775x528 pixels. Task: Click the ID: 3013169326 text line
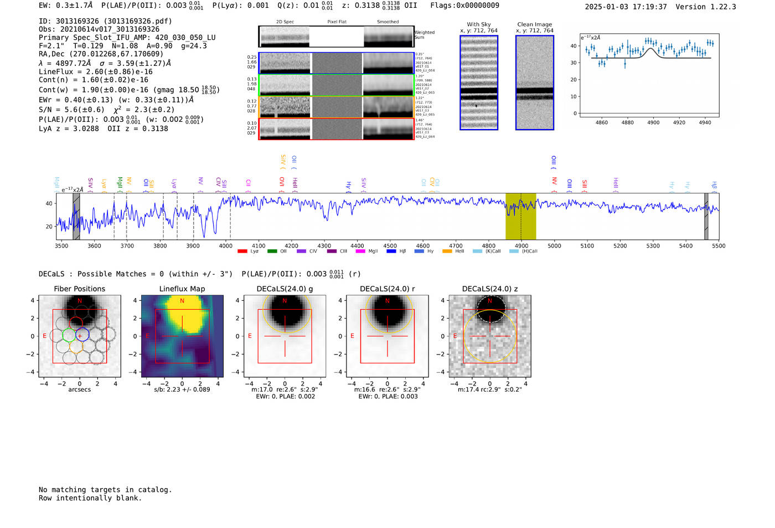[105, 21]
